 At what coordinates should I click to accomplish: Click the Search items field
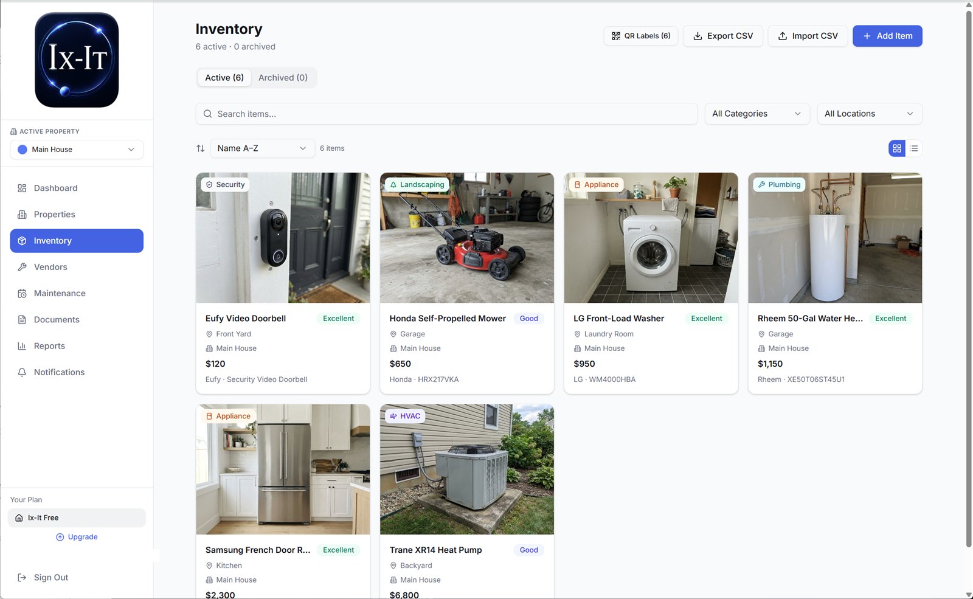tap(446, 114)
